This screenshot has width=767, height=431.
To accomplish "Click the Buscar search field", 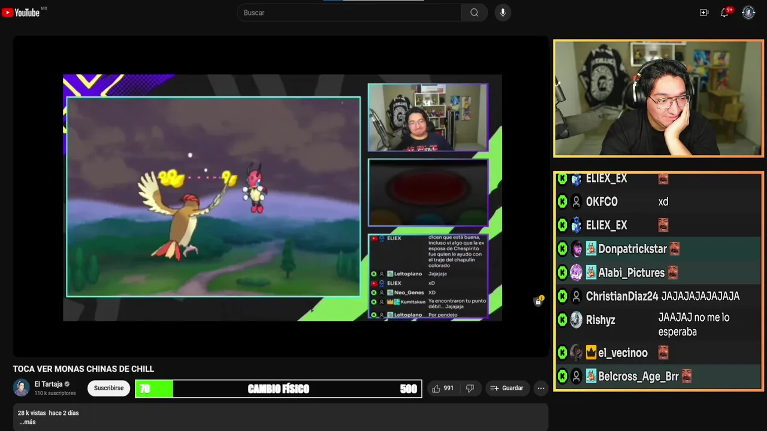I will [349, 13].
